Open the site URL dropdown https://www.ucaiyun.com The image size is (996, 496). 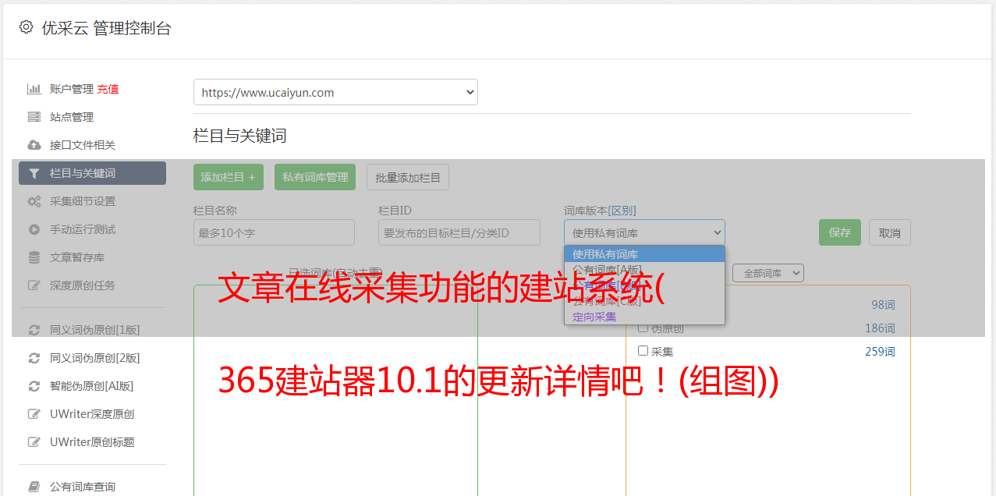coord(335,92)
